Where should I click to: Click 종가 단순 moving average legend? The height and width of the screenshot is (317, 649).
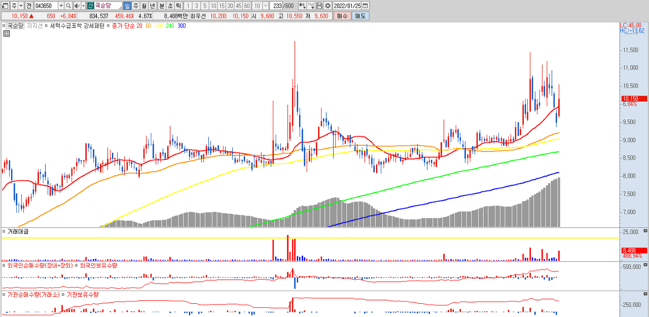[124, 25]
